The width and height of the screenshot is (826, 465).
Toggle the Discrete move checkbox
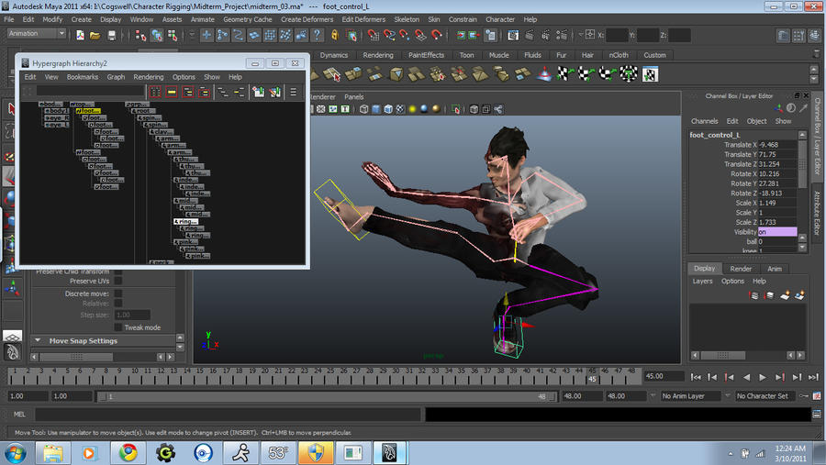tap(118, 293)
